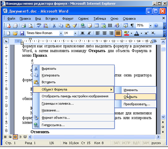The image size is (168, 149).
Task: Toggle center text alignment
Action: pyautogui.click(x=105, y=33)
